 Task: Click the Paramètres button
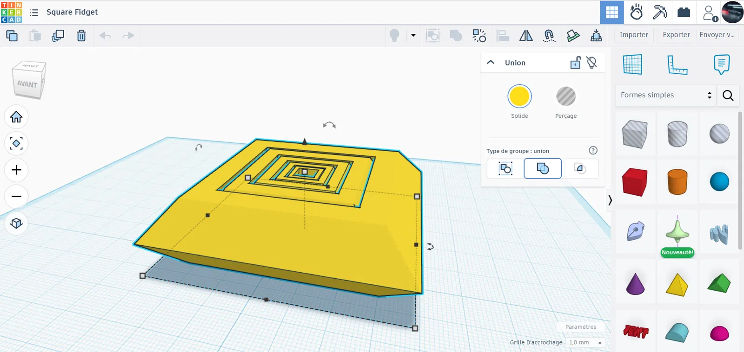[580, 327]
